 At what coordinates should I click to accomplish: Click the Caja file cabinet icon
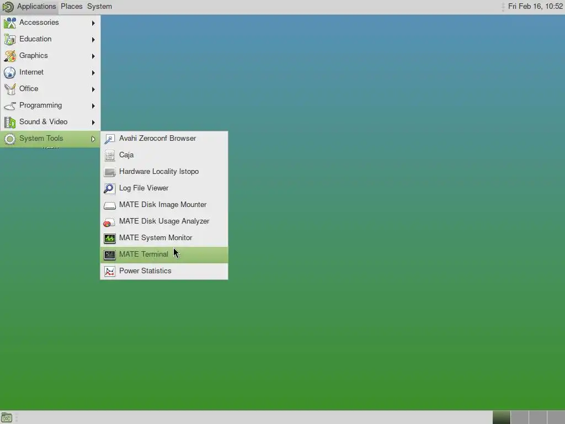110,155
